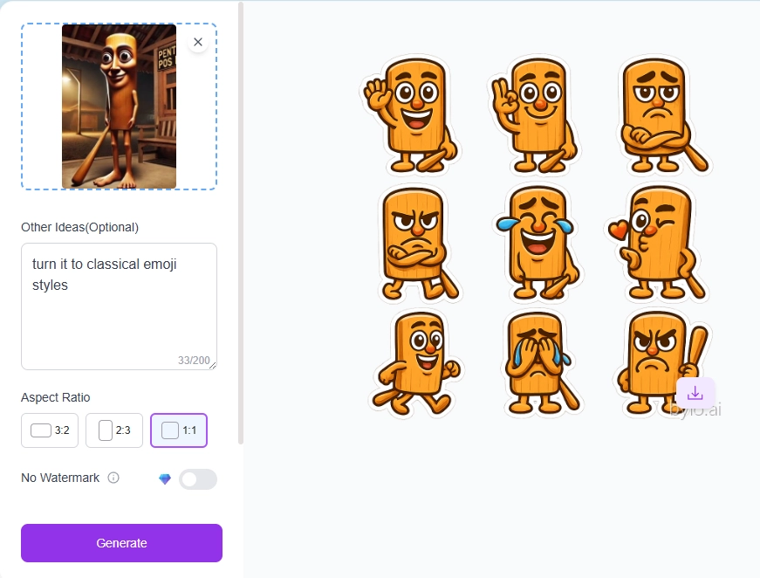760x578 pixels.
Task: Download the generated sticker pack
Action: click(x=695, y=394)
